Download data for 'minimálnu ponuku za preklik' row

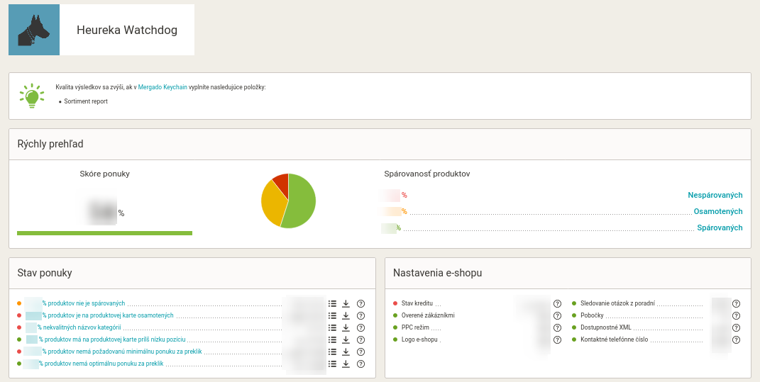coord(346,352)
